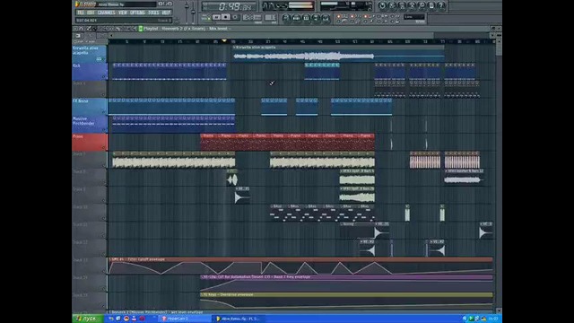Click the last round help icon, top-right toolbar
Screen dimensions: 574x323
coord(441,5)
